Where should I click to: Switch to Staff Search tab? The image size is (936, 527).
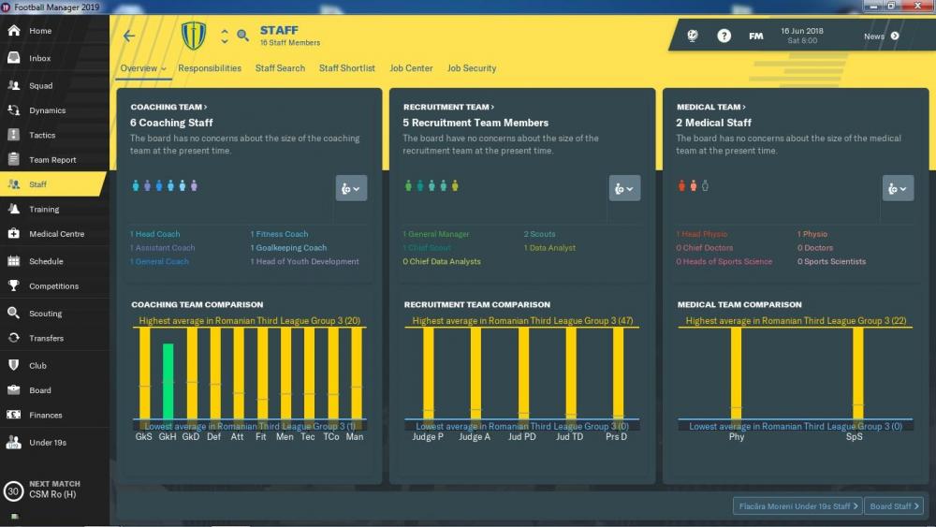pos(280,68)
